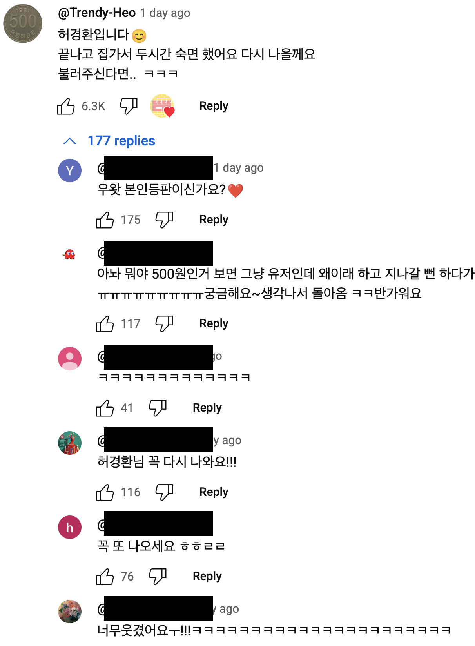475x646 pixels.
Task: Open the "1 day ago" timestamp link
Action: click(164, 12)
